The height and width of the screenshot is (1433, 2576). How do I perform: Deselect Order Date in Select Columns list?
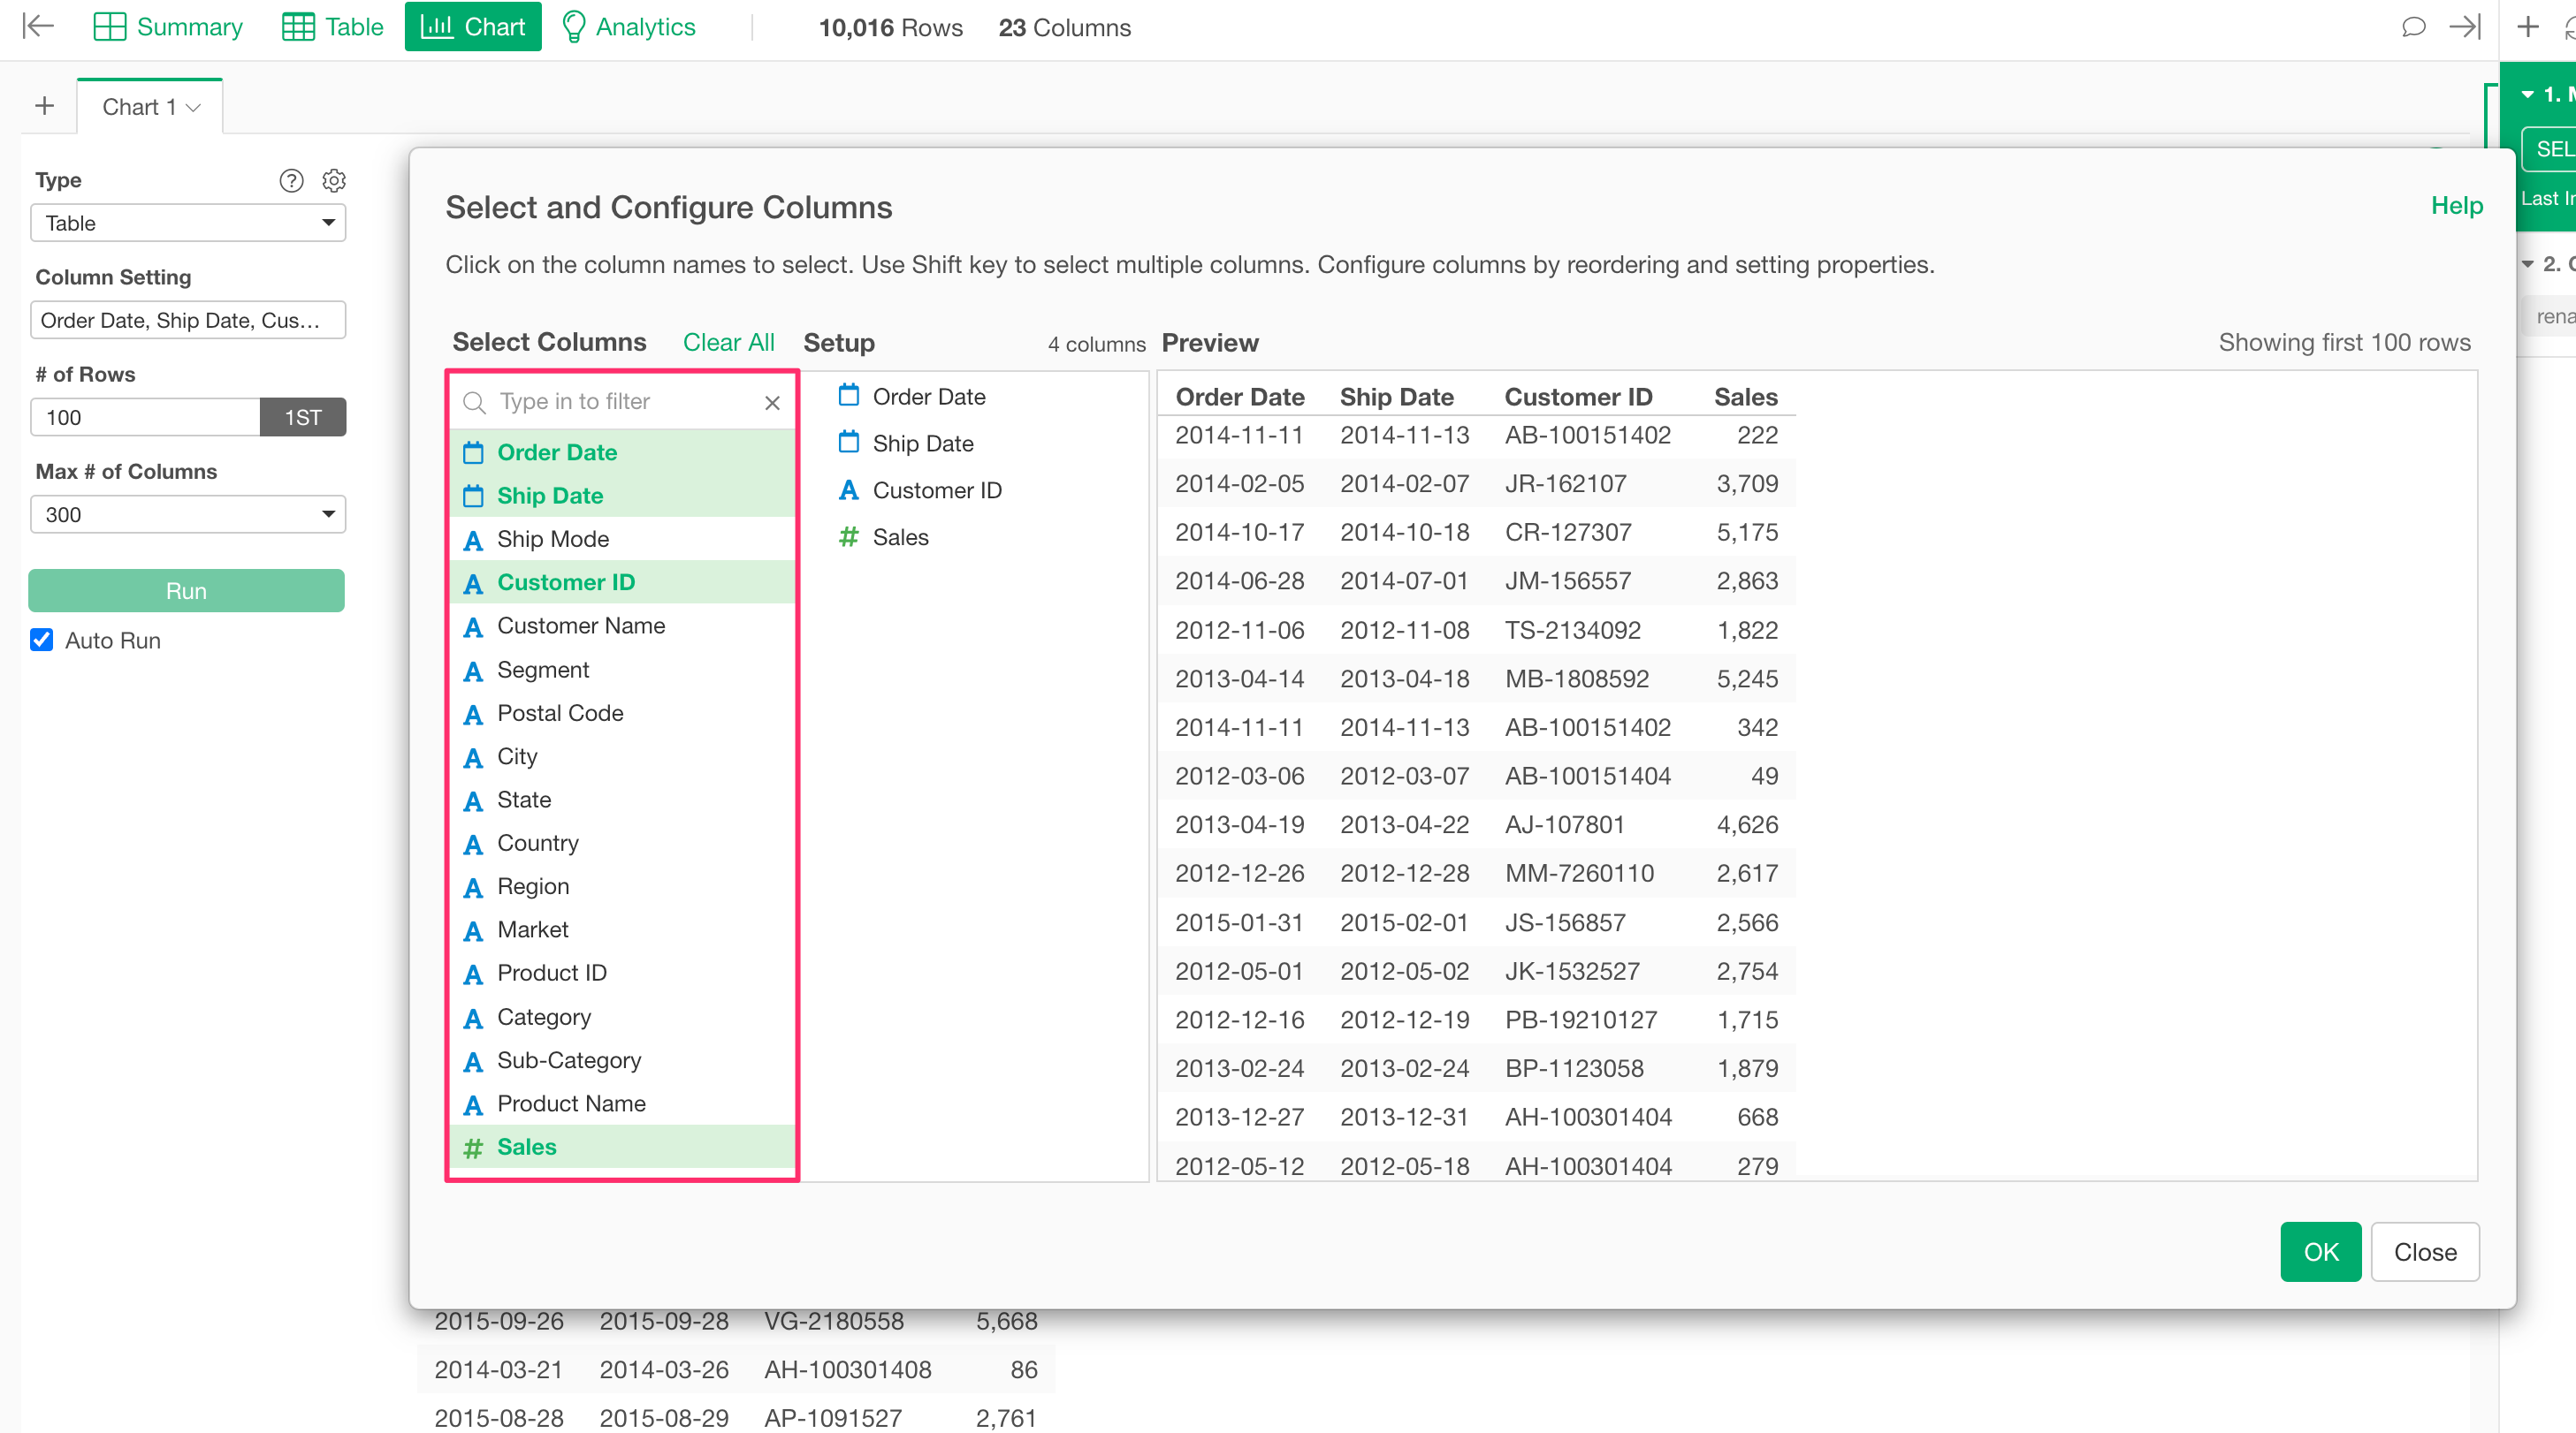[622, 452]
